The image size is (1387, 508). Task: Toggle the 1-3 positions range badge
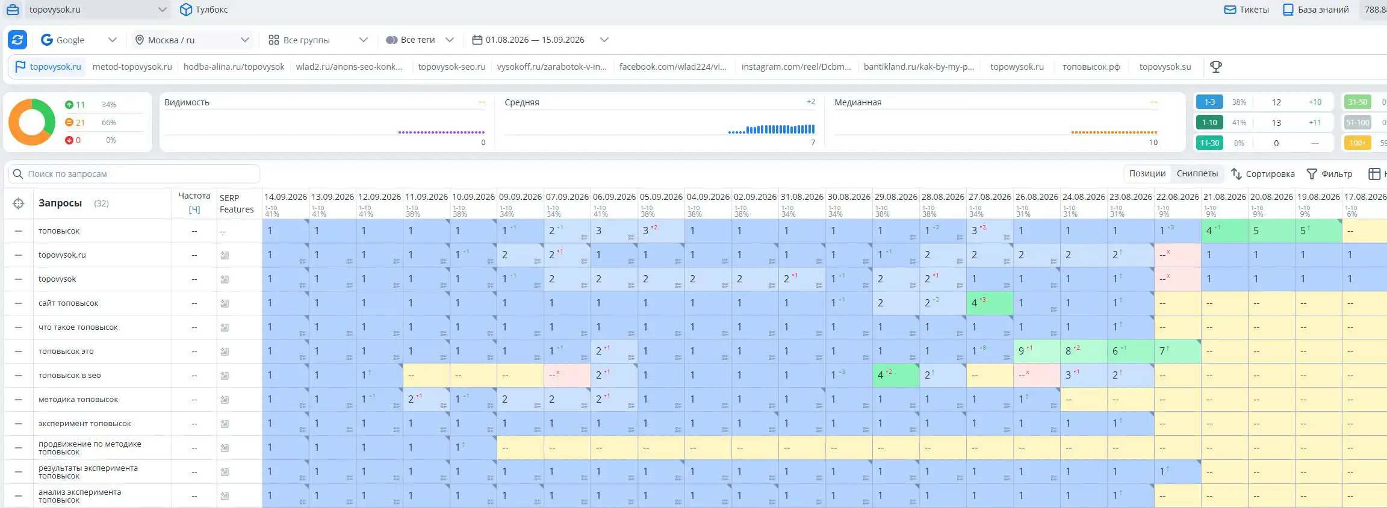(x=1209, y=102)
